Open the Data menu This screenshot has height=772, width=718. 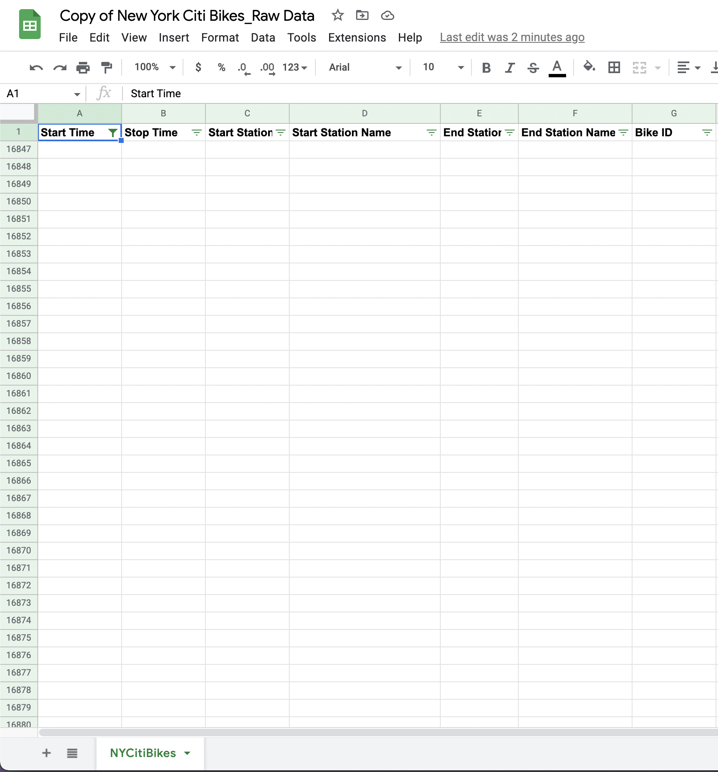point(263,37)
